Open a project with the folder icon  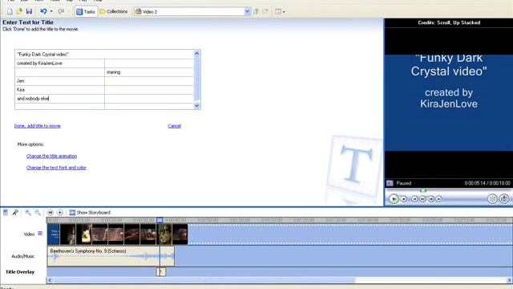[19, 11]
